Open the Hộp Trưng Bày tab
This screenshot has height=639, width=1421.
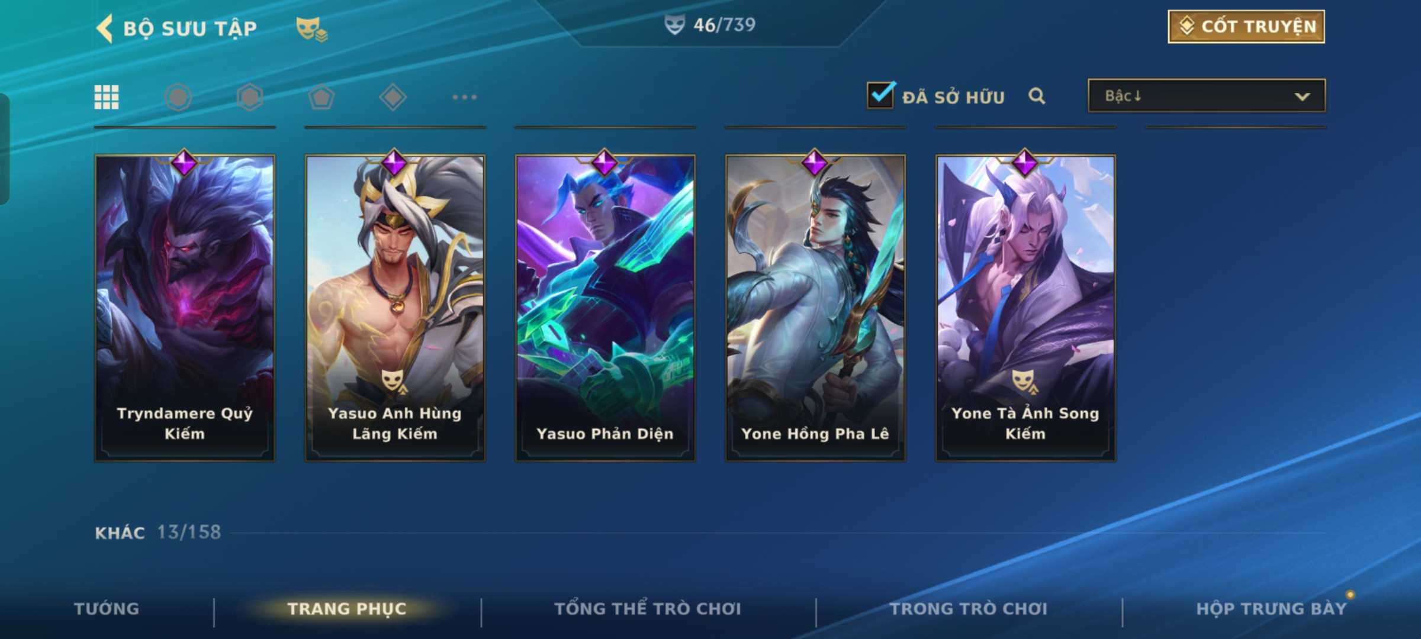1271,609
